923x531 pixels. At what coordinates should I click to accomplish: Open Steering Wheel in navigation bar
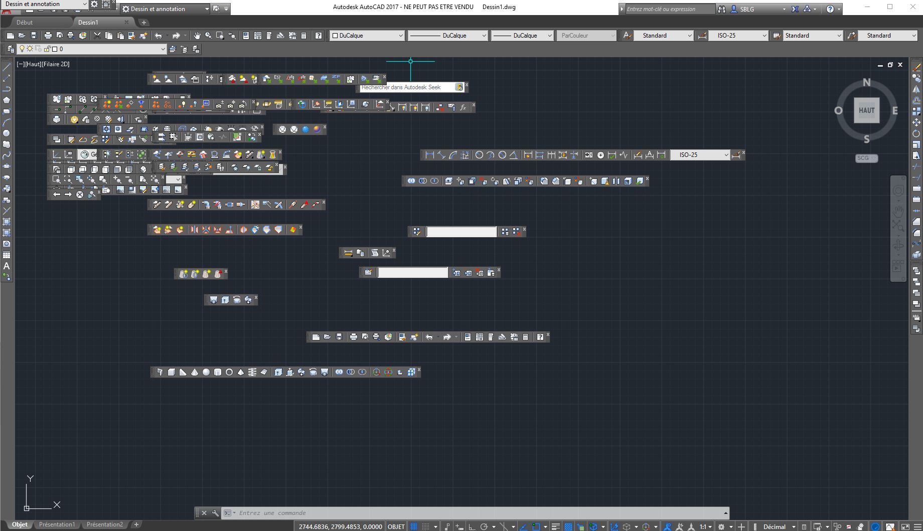tap(898, 191)
